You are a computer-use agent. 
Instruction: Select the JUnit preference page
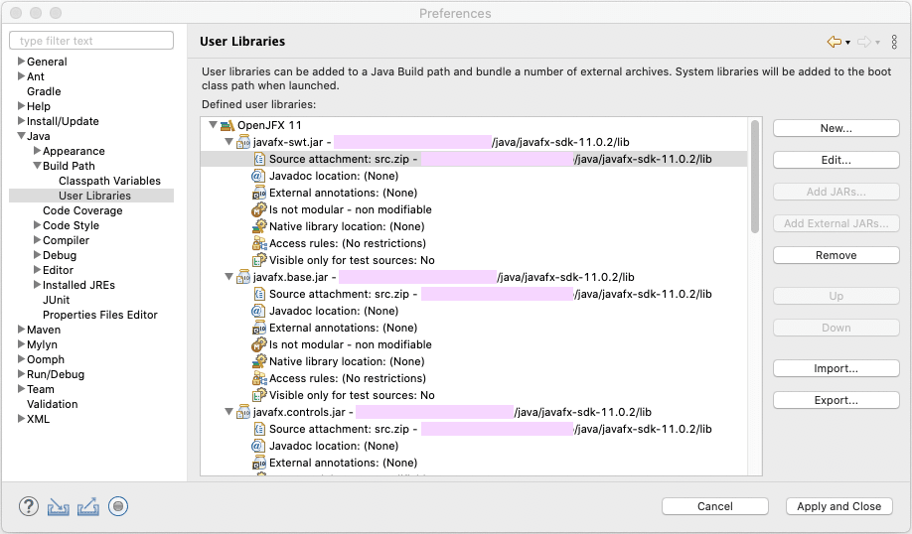click(56, 300)
